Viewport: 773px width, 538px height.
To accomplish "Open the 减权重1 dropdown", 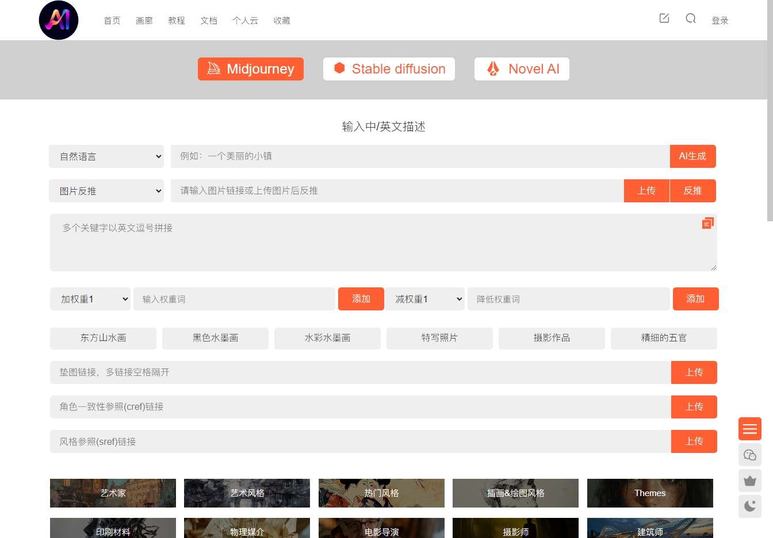I will coord(425,299).
